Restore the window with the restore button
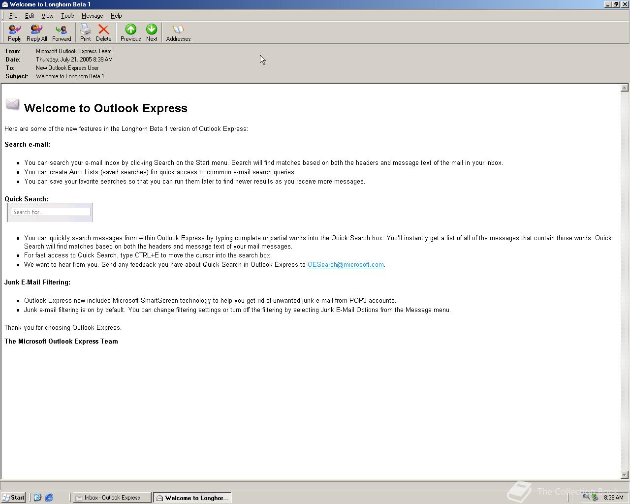 tap(616, 4)
